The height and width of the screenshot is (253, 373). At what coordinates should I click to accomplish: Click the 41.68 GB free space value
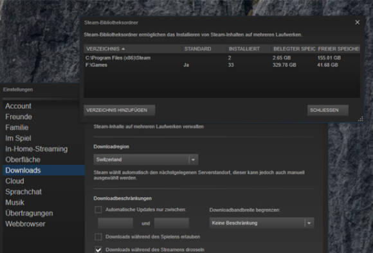[327, 65]
